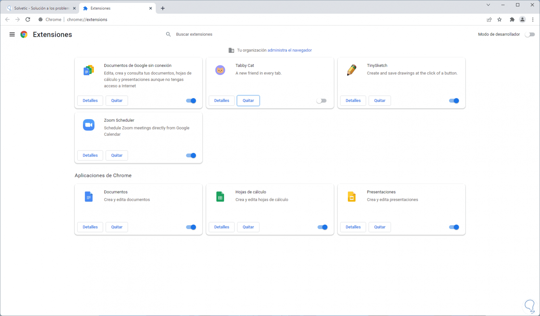Click the Presentaciones app icon
Viewport: 540px width, 316px height.
[x=352, y=197]
